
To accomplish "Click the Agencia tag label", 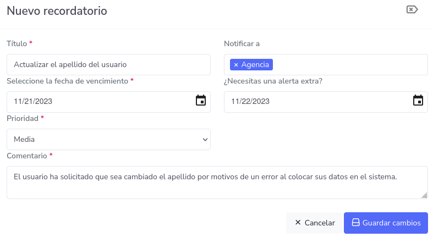I will 255,65.
